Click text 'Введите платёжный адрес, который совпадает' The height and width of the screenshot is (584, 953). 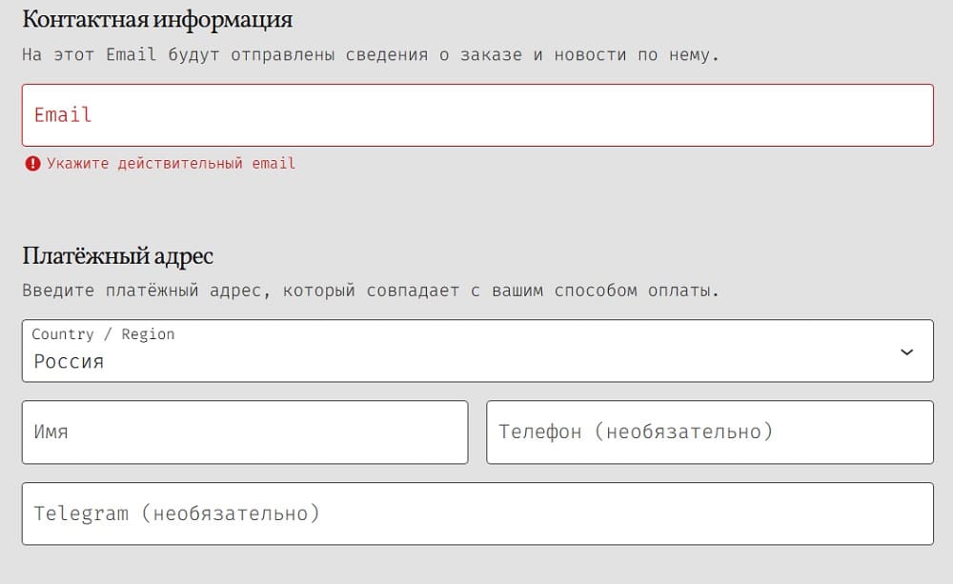(241, 291)
